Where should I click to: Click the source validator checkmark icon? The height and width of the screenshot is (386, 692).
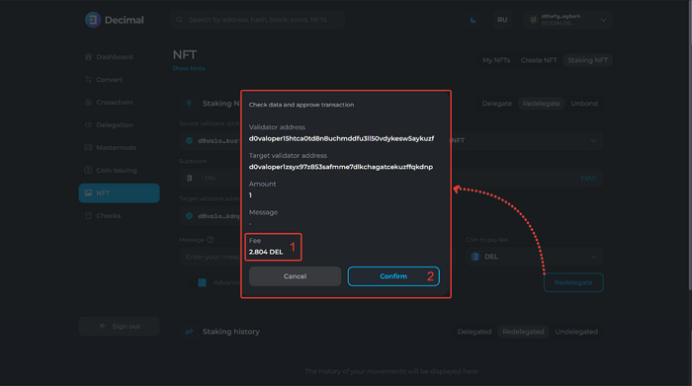[x=190, y=140]
